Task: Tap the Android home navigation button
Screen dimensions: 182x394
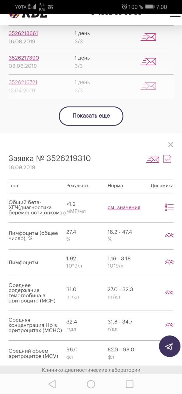Action: [x=91, y=384]
